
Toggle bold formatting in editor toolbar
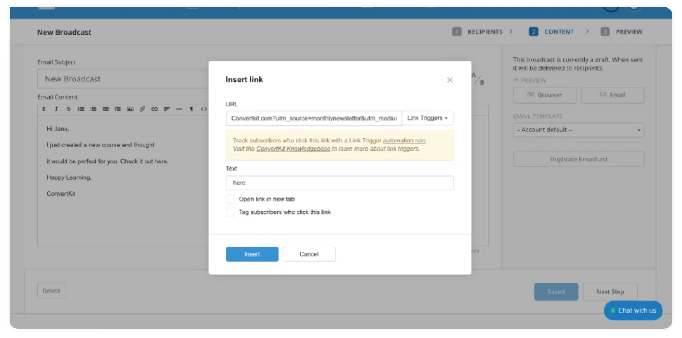click(44, 109)
